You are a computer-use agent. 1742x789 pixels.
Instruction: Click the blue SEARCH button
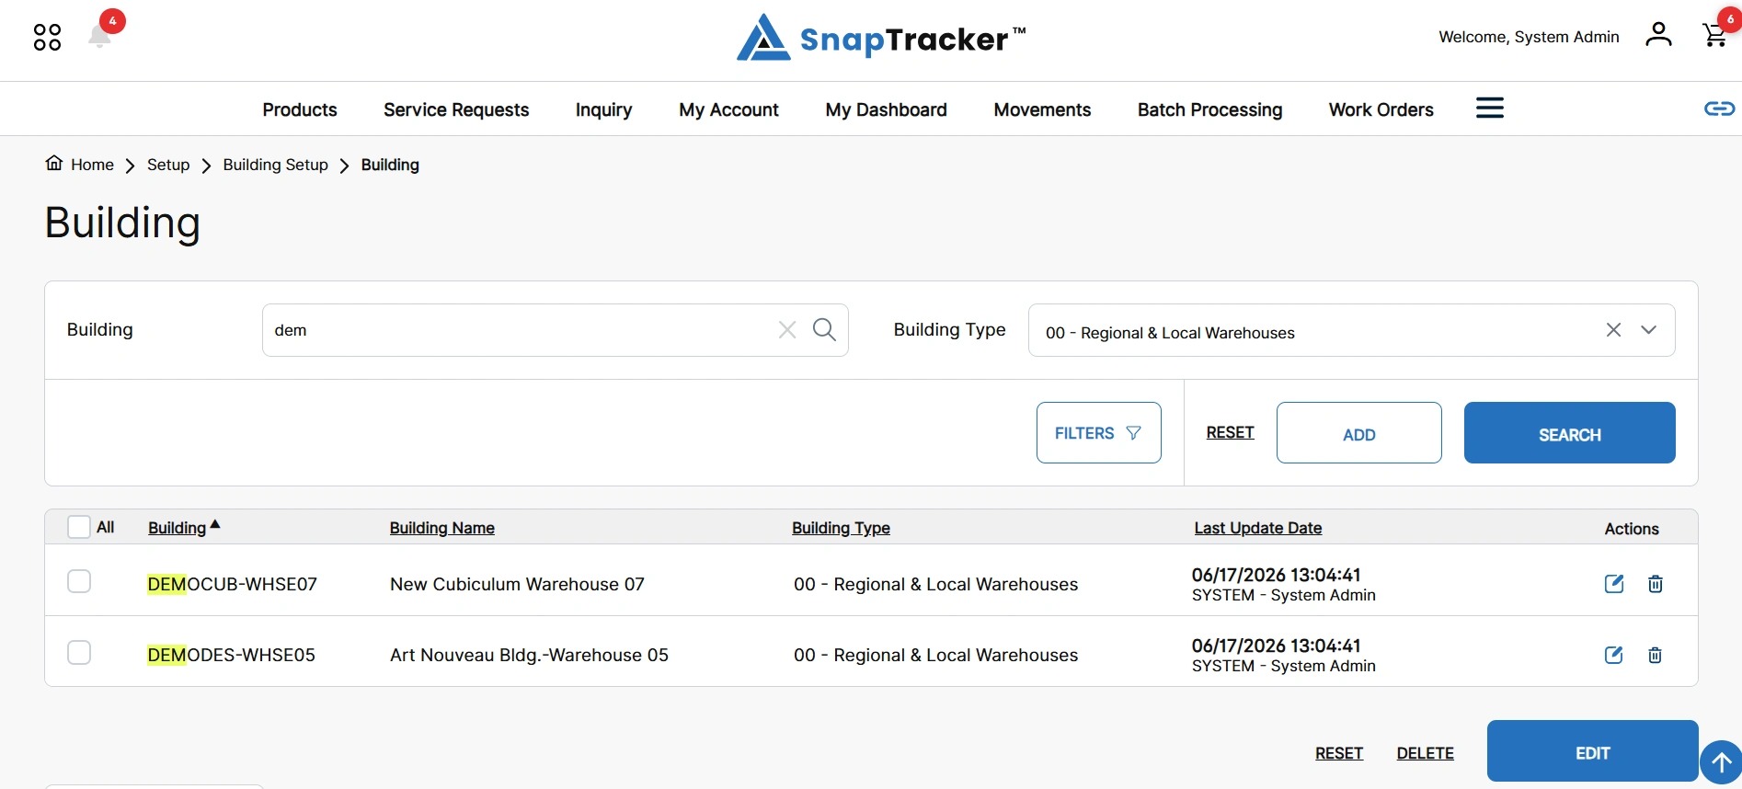tap(1569, 432)
